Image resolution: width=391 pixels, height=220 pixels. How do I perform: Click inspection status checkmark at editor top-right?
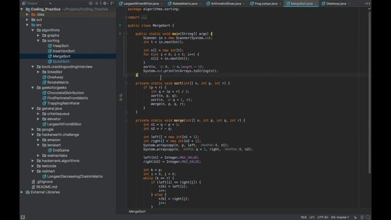[x=369, y=9]
